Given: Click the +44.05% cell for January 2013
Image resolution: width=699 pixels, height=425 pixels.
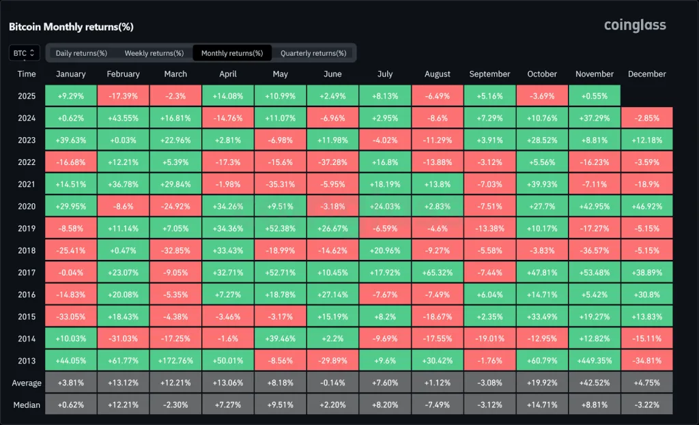Looking at the screenshot, I should (71, 360).
